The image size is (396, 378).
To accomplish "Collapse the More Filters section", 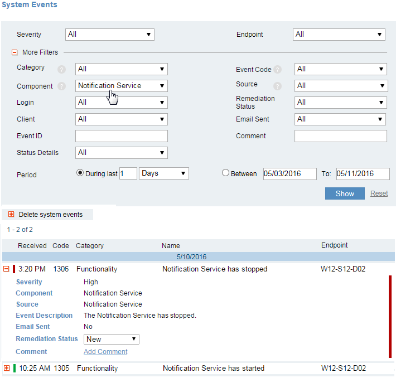I will [15, 52].
